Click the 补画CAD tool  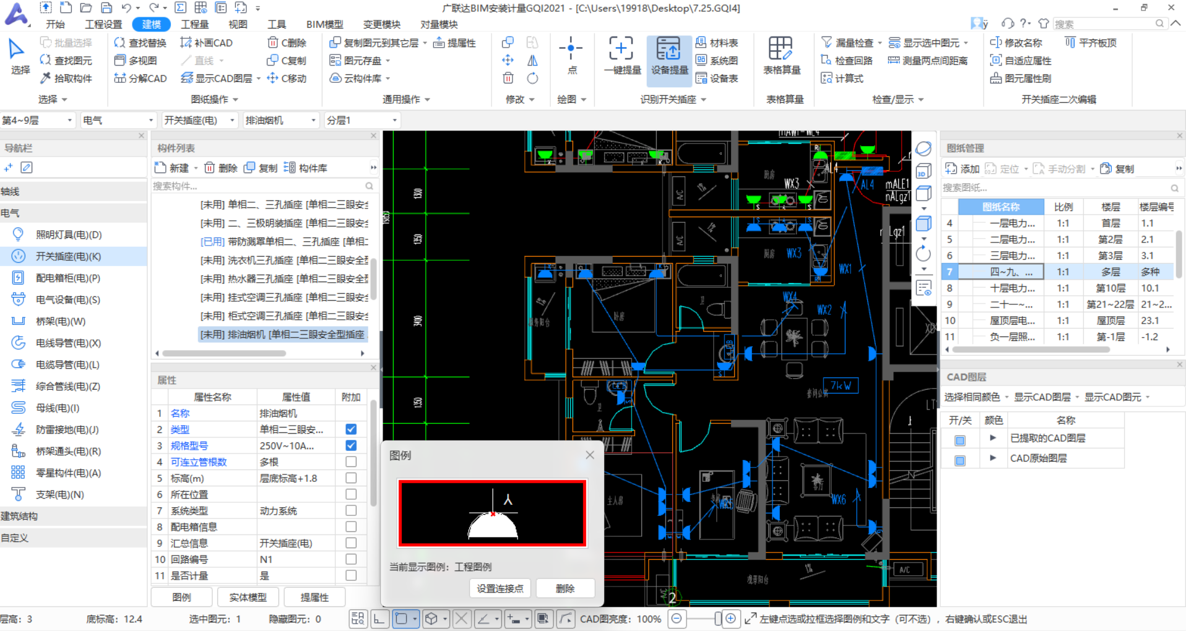206,43
